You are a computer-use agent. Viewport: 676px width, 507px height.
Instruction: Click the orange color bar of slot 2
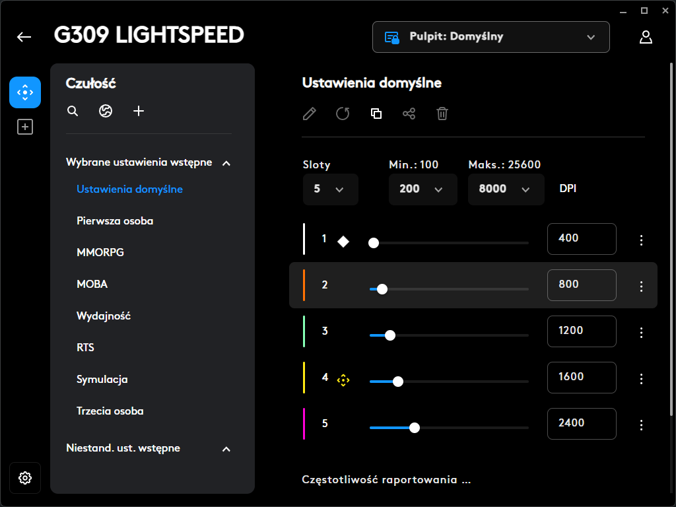click(304, 285)
